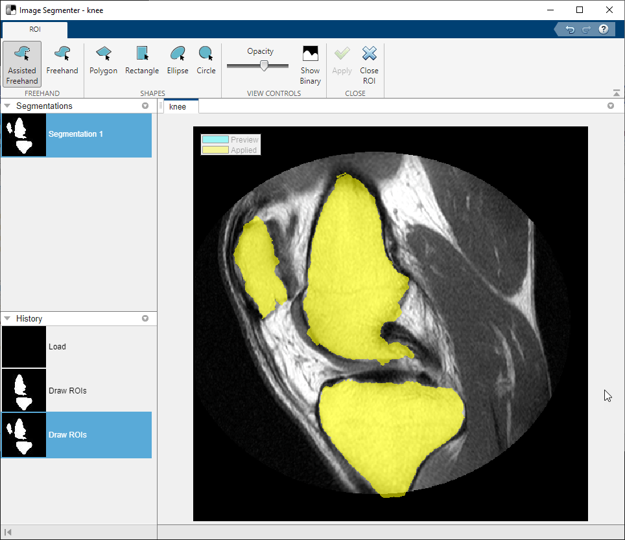Activate the Circle ROI tool
Screen dimensions: 625x540
click(206, 60)
